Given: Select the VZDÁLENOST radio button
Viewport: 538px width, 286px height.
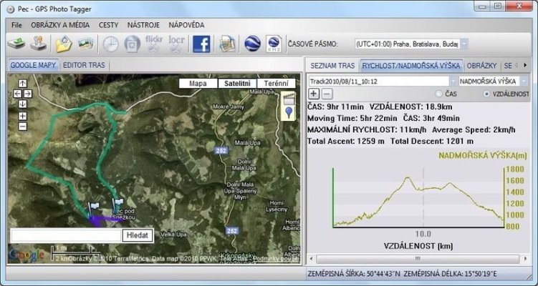Looking at the screenshot, I should [x=487, y=94].
